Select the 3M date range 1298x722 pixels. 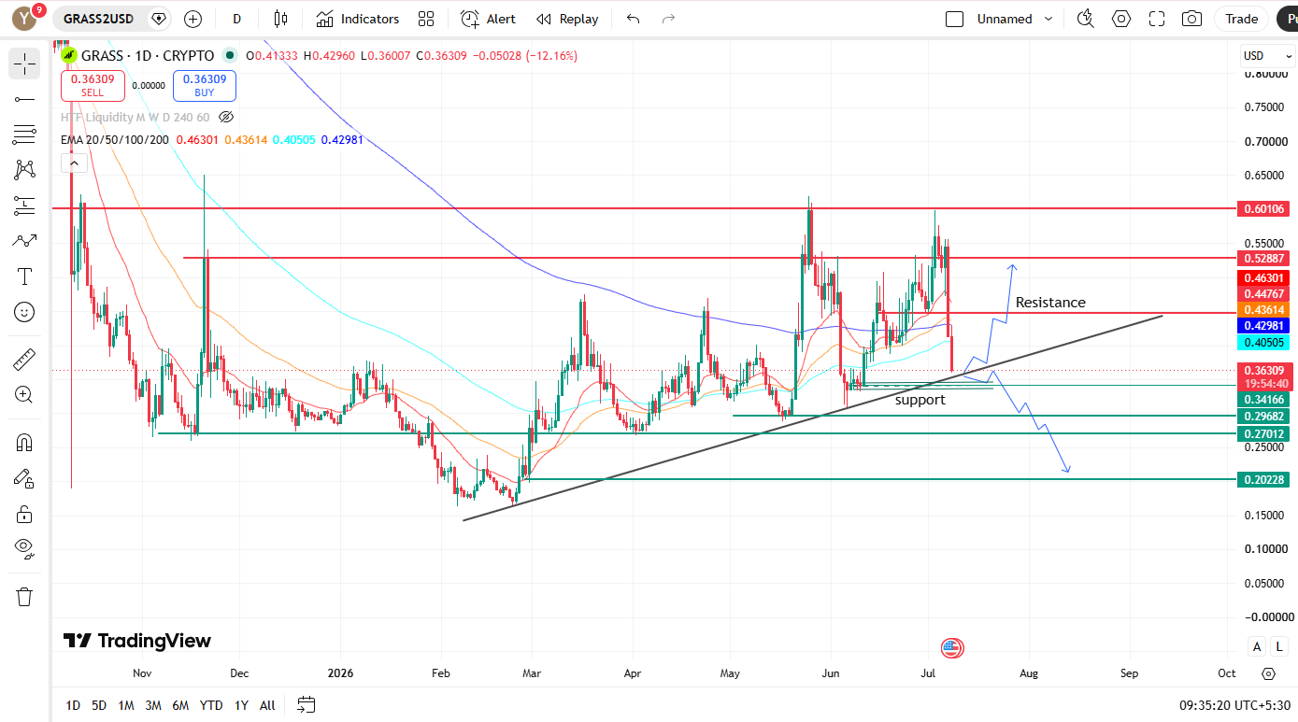153,705
